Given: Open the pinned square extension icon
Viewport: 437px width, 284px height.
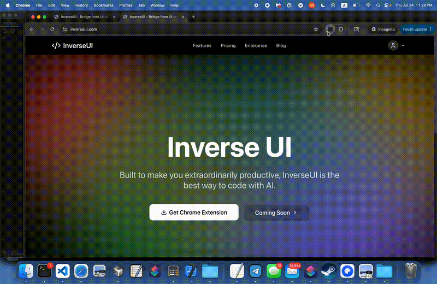Looking at the screenshot, I should [x=330, y=29].
